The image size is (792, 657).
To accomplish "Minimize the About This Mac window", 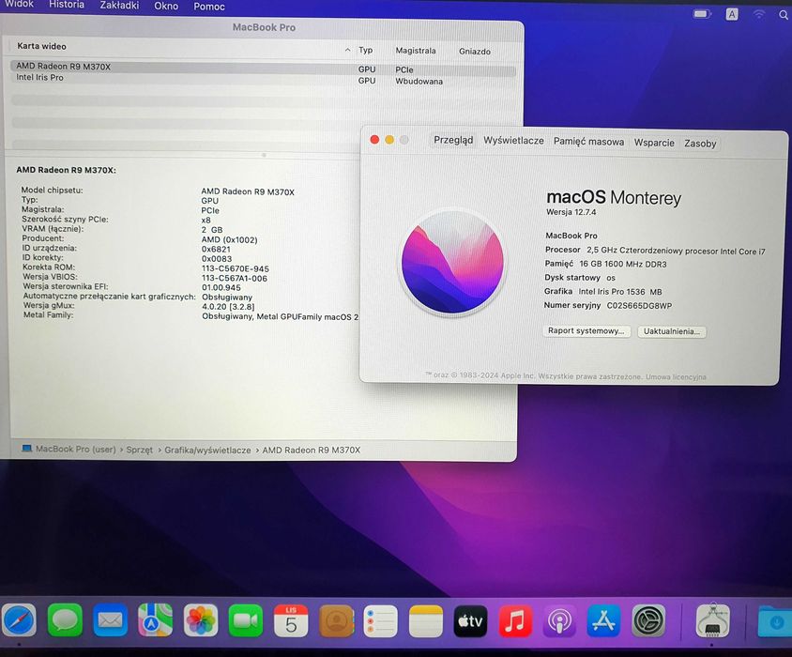I will pos(389,140).
